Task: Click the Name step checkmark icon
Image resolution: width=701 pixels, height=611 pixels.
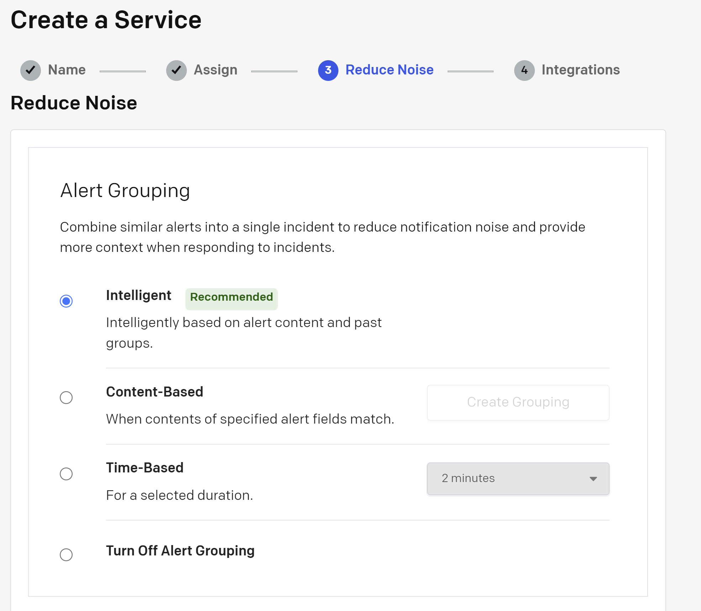Action: [x=31, y=70]
